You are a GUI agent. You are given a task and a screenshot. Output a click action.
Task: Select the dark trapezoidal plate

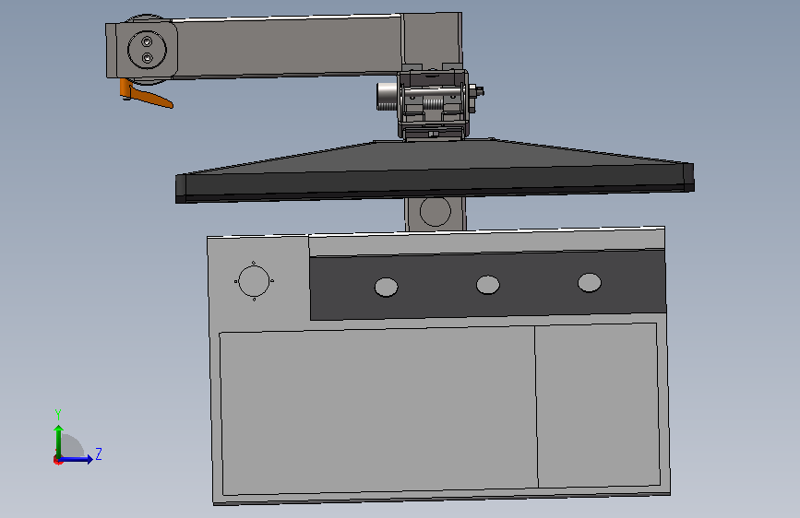point(435,171)
